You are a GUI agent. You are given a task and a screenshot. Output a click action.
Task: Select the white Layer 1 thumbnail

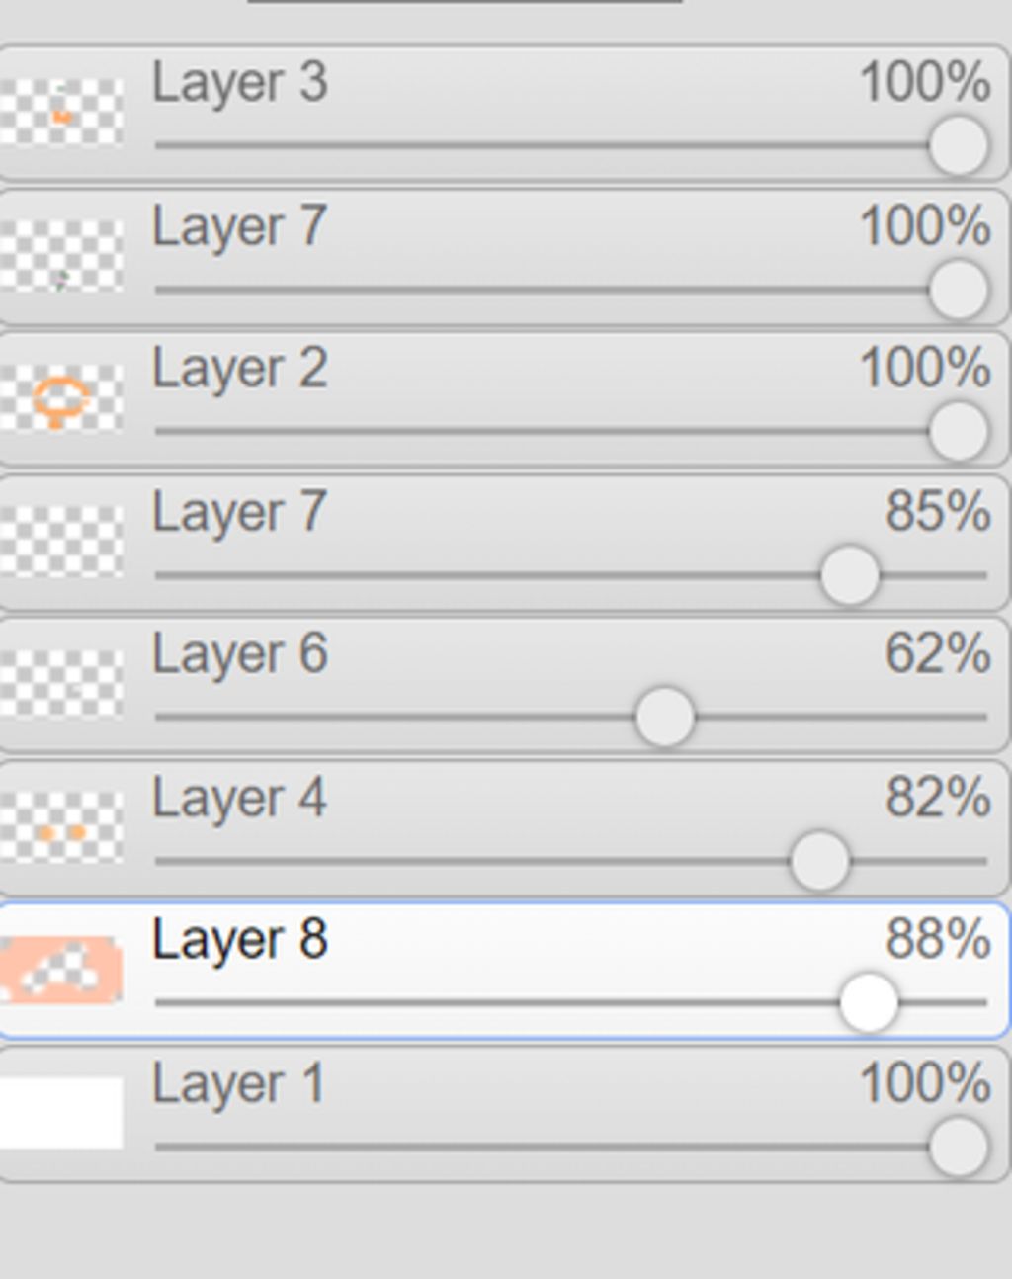pos(61,1113)
